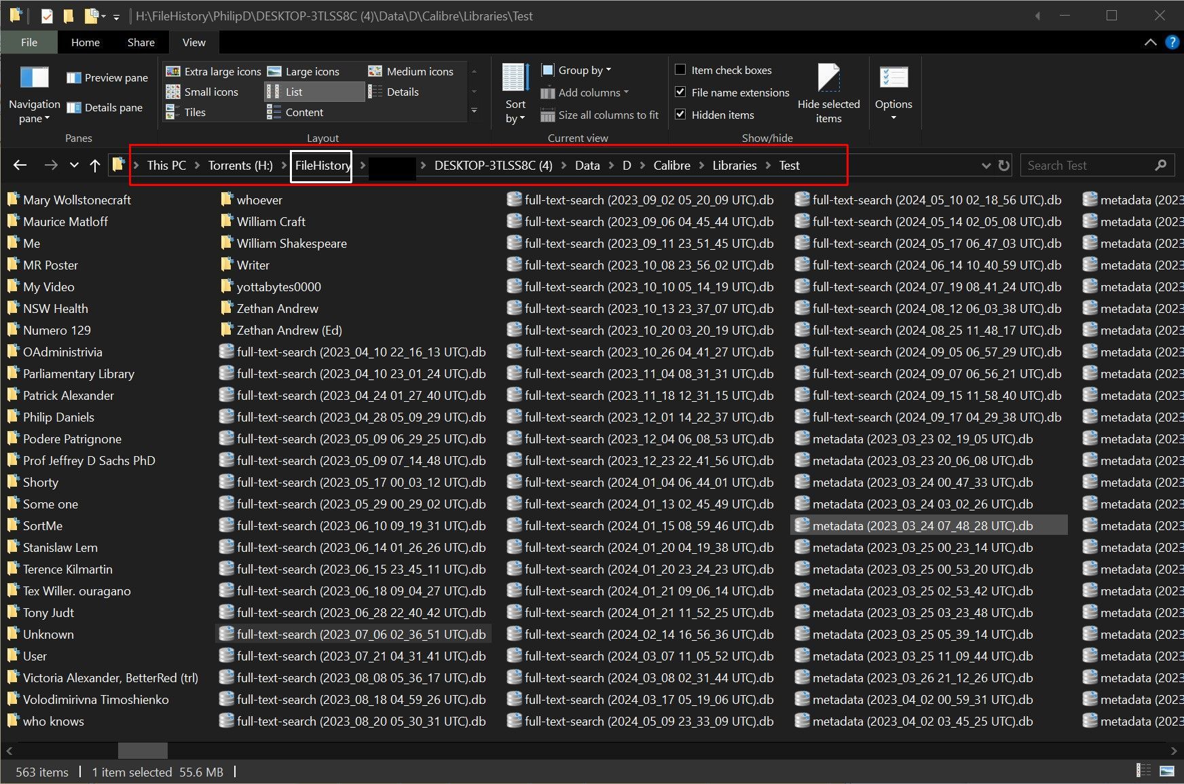Click the New folder quick access icon
This screenshot has height=784, width=1184.
pyautogui.click(x=69, y=16)
